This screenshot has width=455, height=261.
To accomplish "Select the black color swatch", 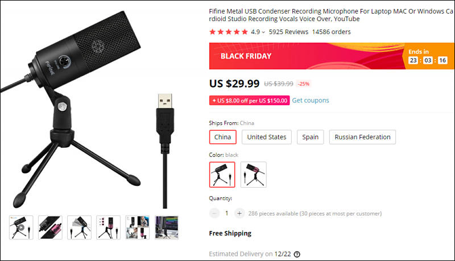I will coord(222,175).
